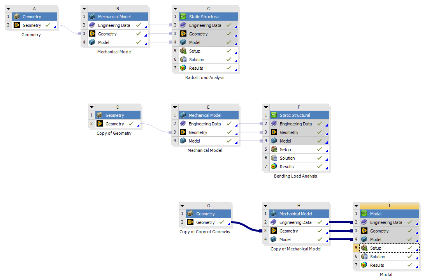The width and height of the screenshot is (434, 280).
Task: Open the system G dropdown arrow
Action: click(x=182, y=206)
